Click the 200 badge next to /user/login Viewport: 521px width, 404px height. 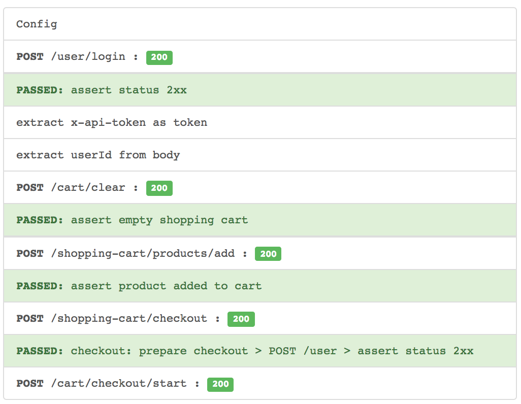coord(159,57)
